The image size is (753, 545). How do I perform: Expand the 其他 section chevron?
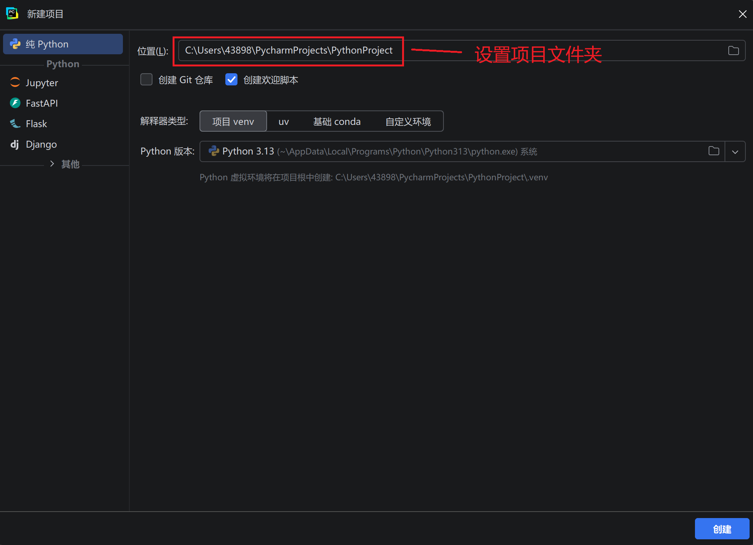click(x=52, y=164)
